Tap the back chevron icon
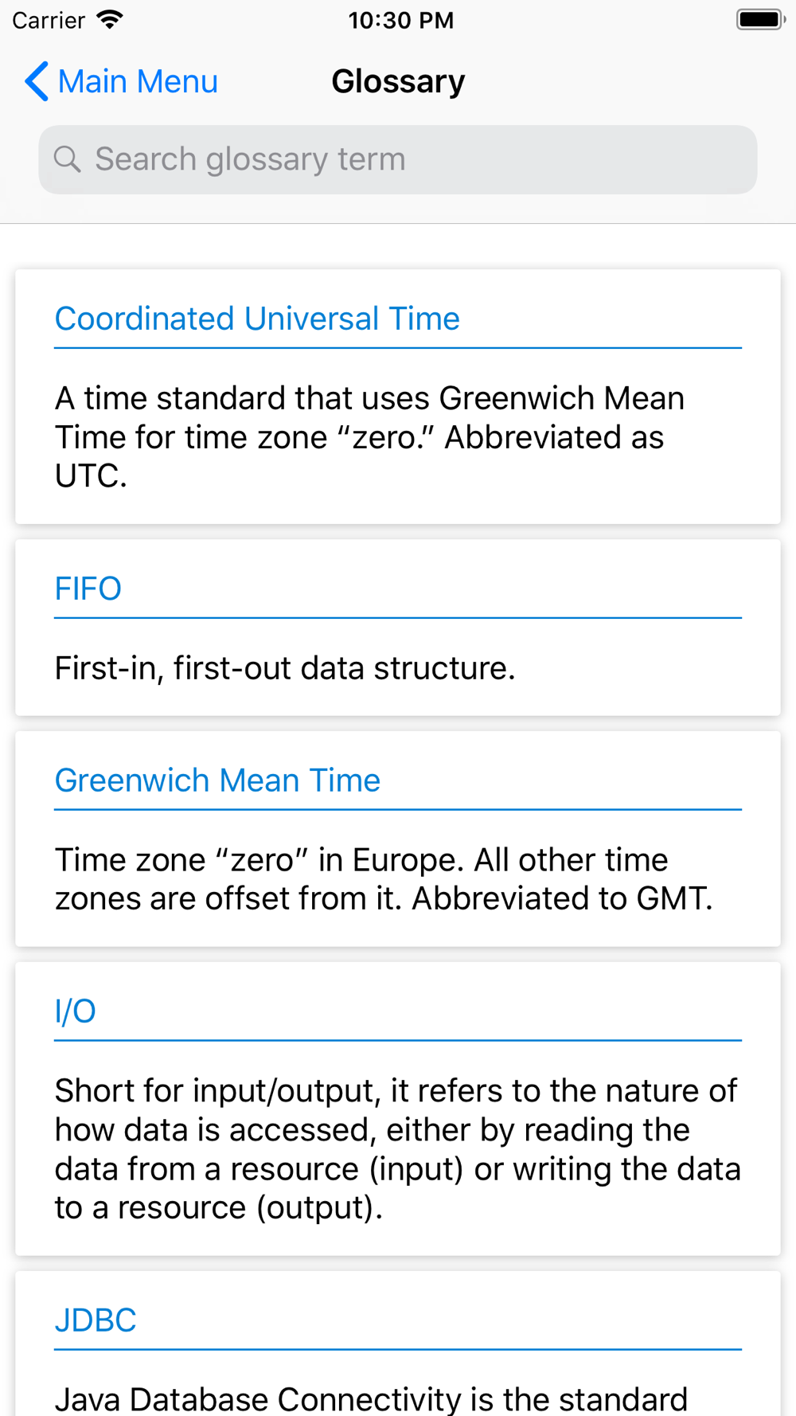Image resolution: width=796 pixels, height=1416 pixels. pos(37,81)
